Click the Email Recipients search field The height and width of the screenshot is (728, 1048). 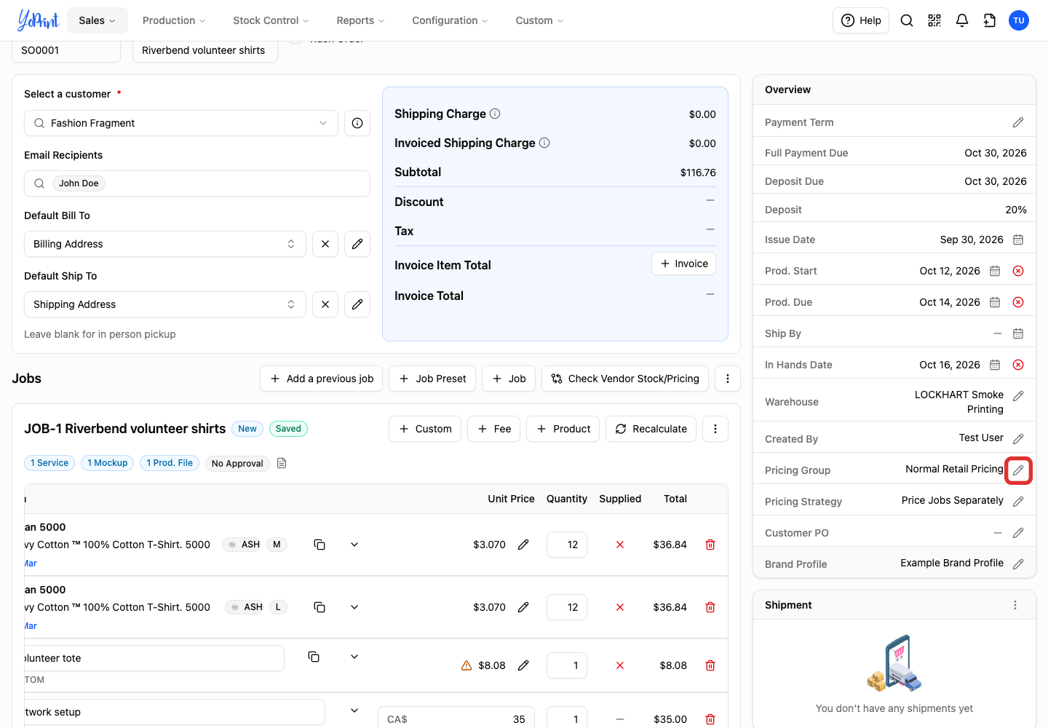tap(197, 183)
